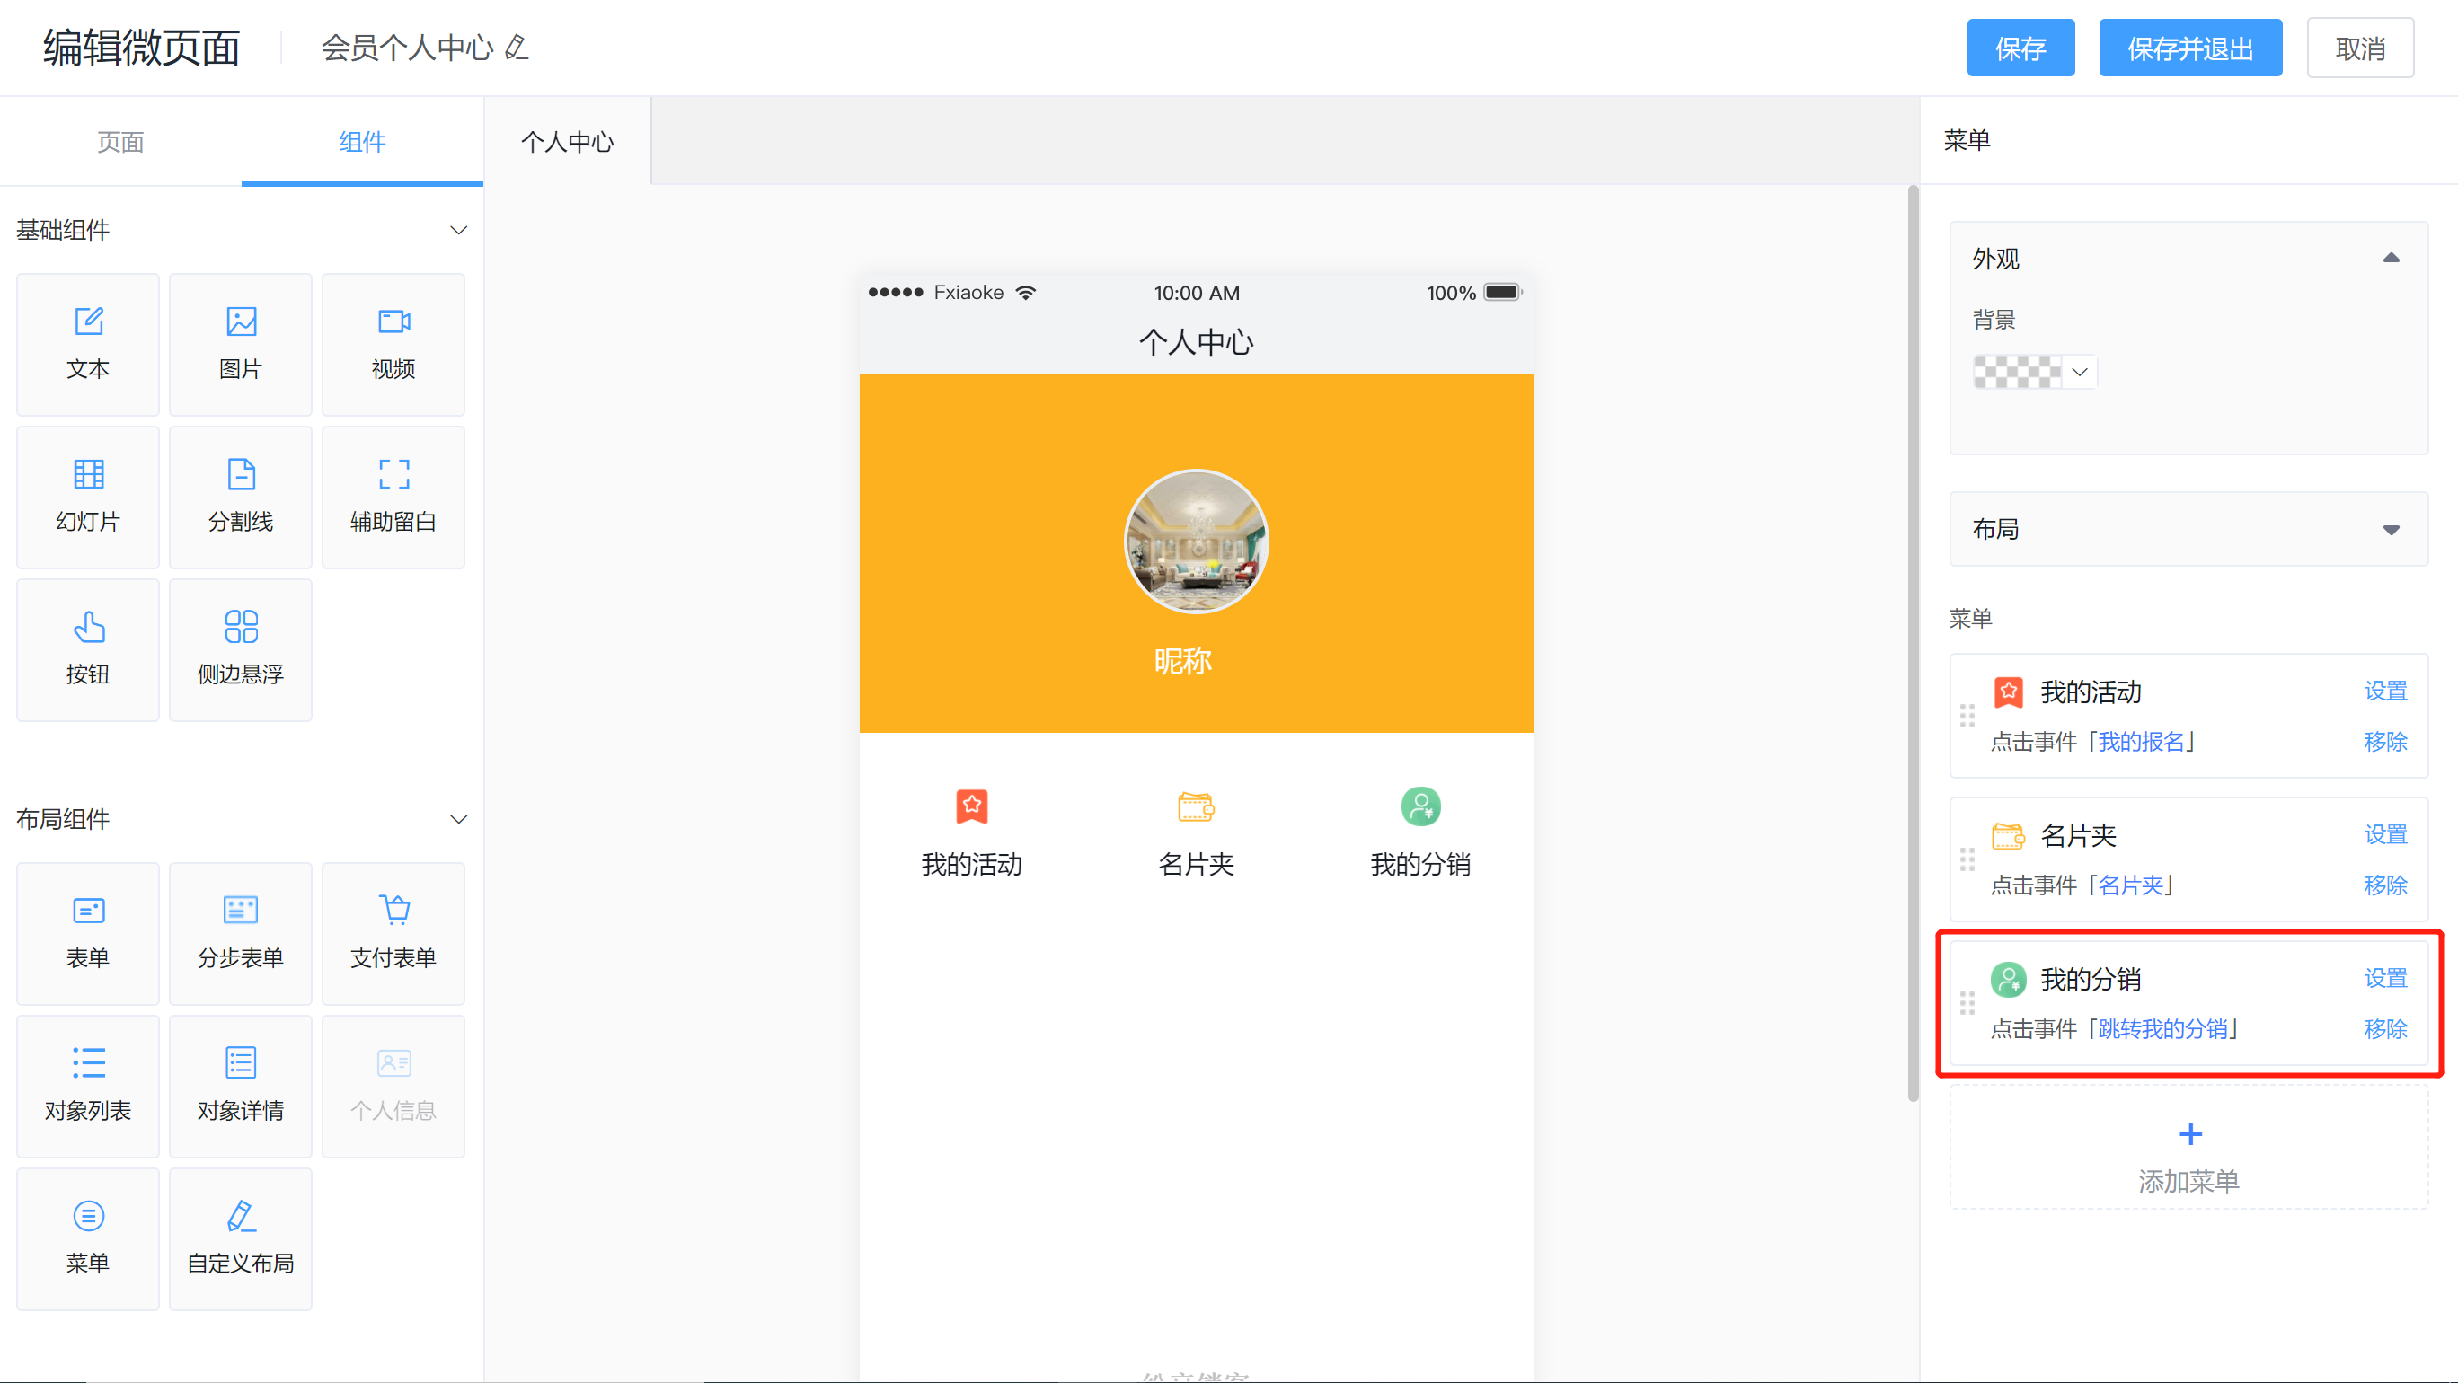Click drag handle of 名片夹 menu item
This screenshot has height=1383, width=2458.
coord(1967,859)
